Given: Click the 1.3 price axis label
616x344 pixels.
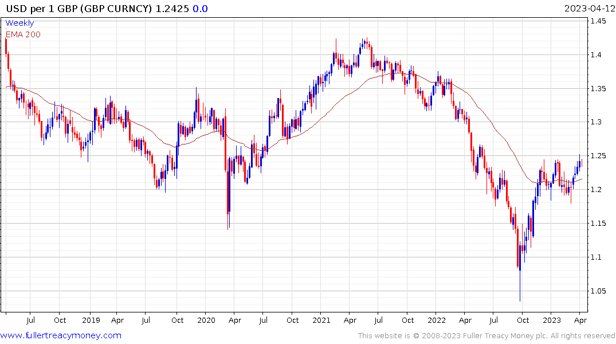Looking at the screenshot, I should click(596, 122).
